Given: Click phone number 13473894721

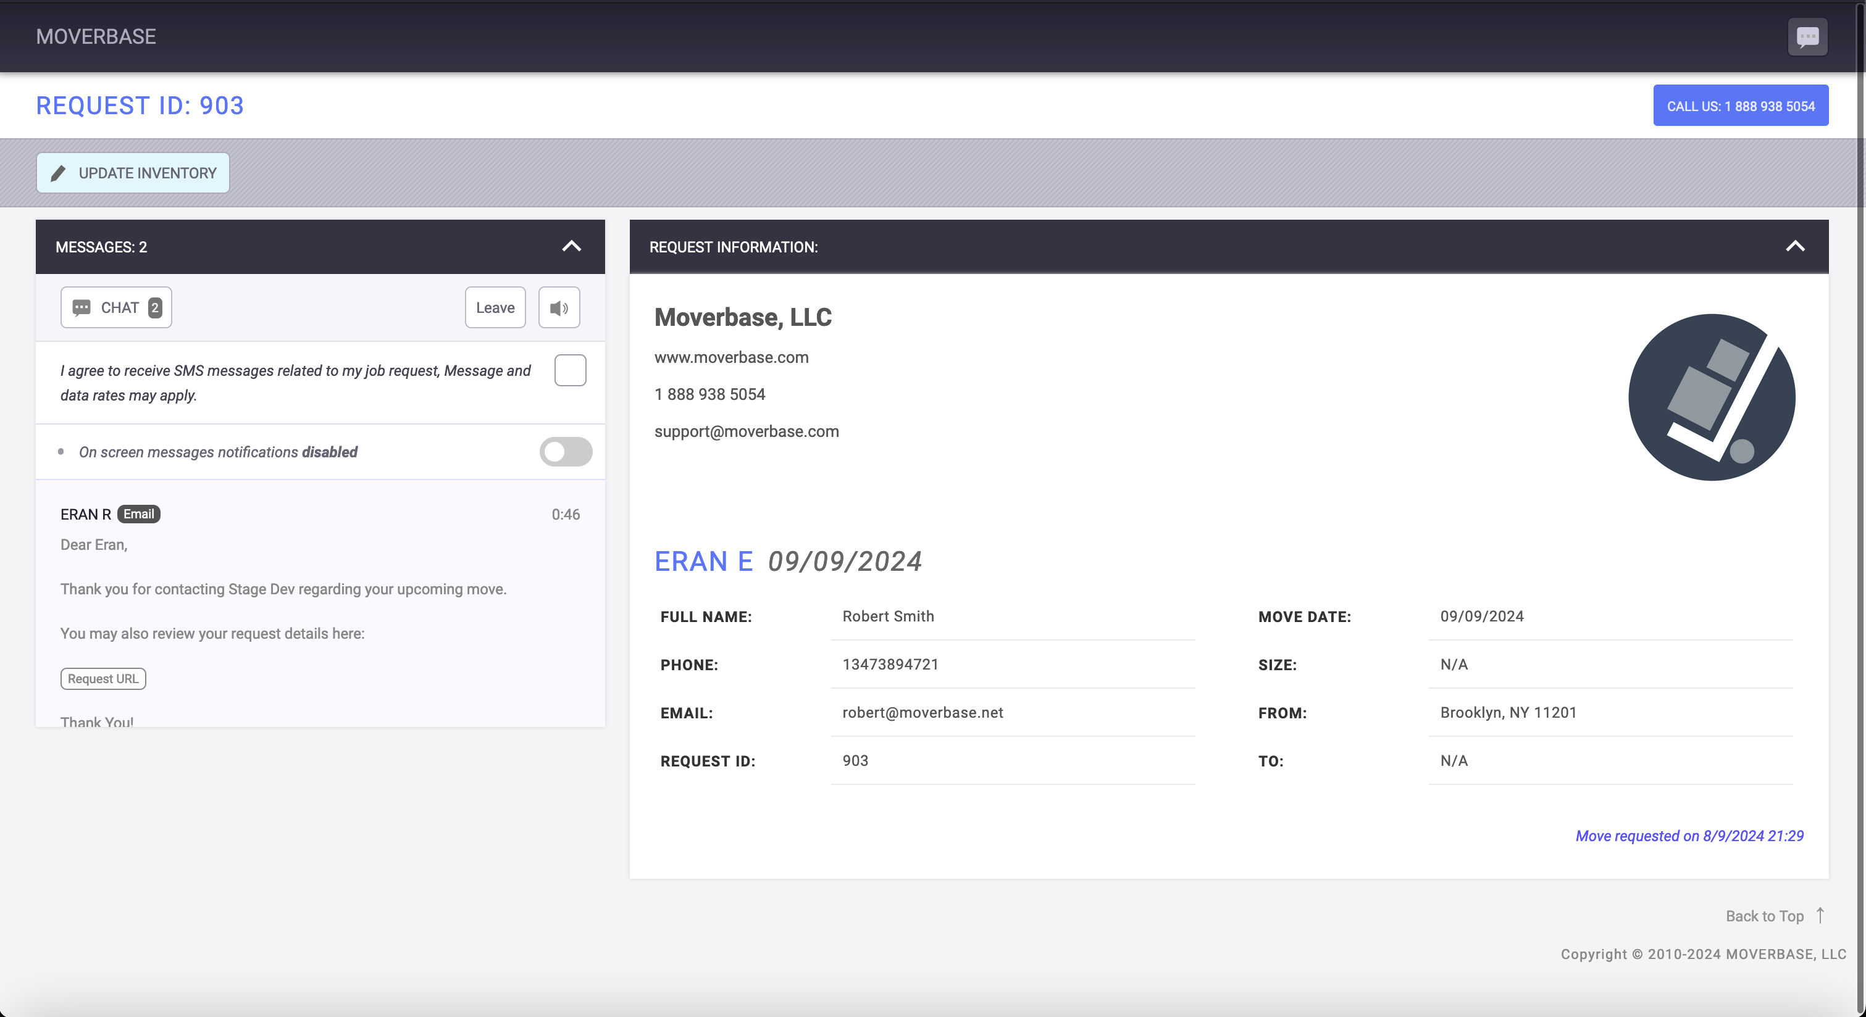Looking at the screenshot, I should pos(890,665).
